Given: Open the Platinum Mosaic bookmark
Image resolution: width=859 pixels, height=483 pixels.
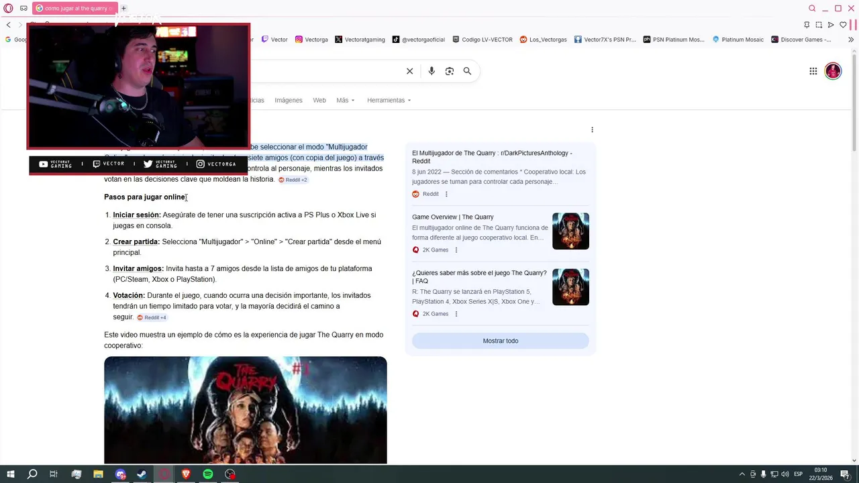Looking at the screenshot, I should [738, 40].
